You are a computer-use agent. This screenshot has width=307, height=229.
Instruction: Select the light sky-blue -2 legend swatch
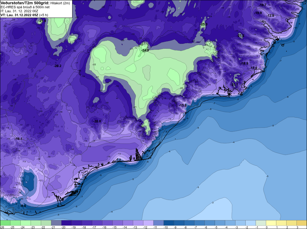(x=251, y=223)
